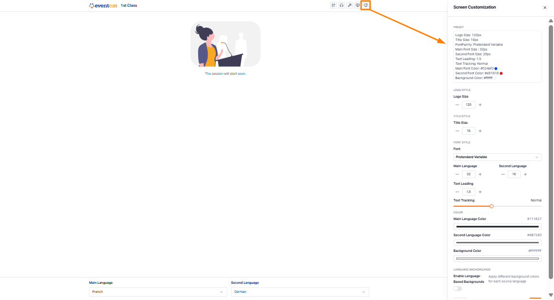Click the Main Language font size field
The height and width of the screenshot is (300, 554).
[469, 174]
